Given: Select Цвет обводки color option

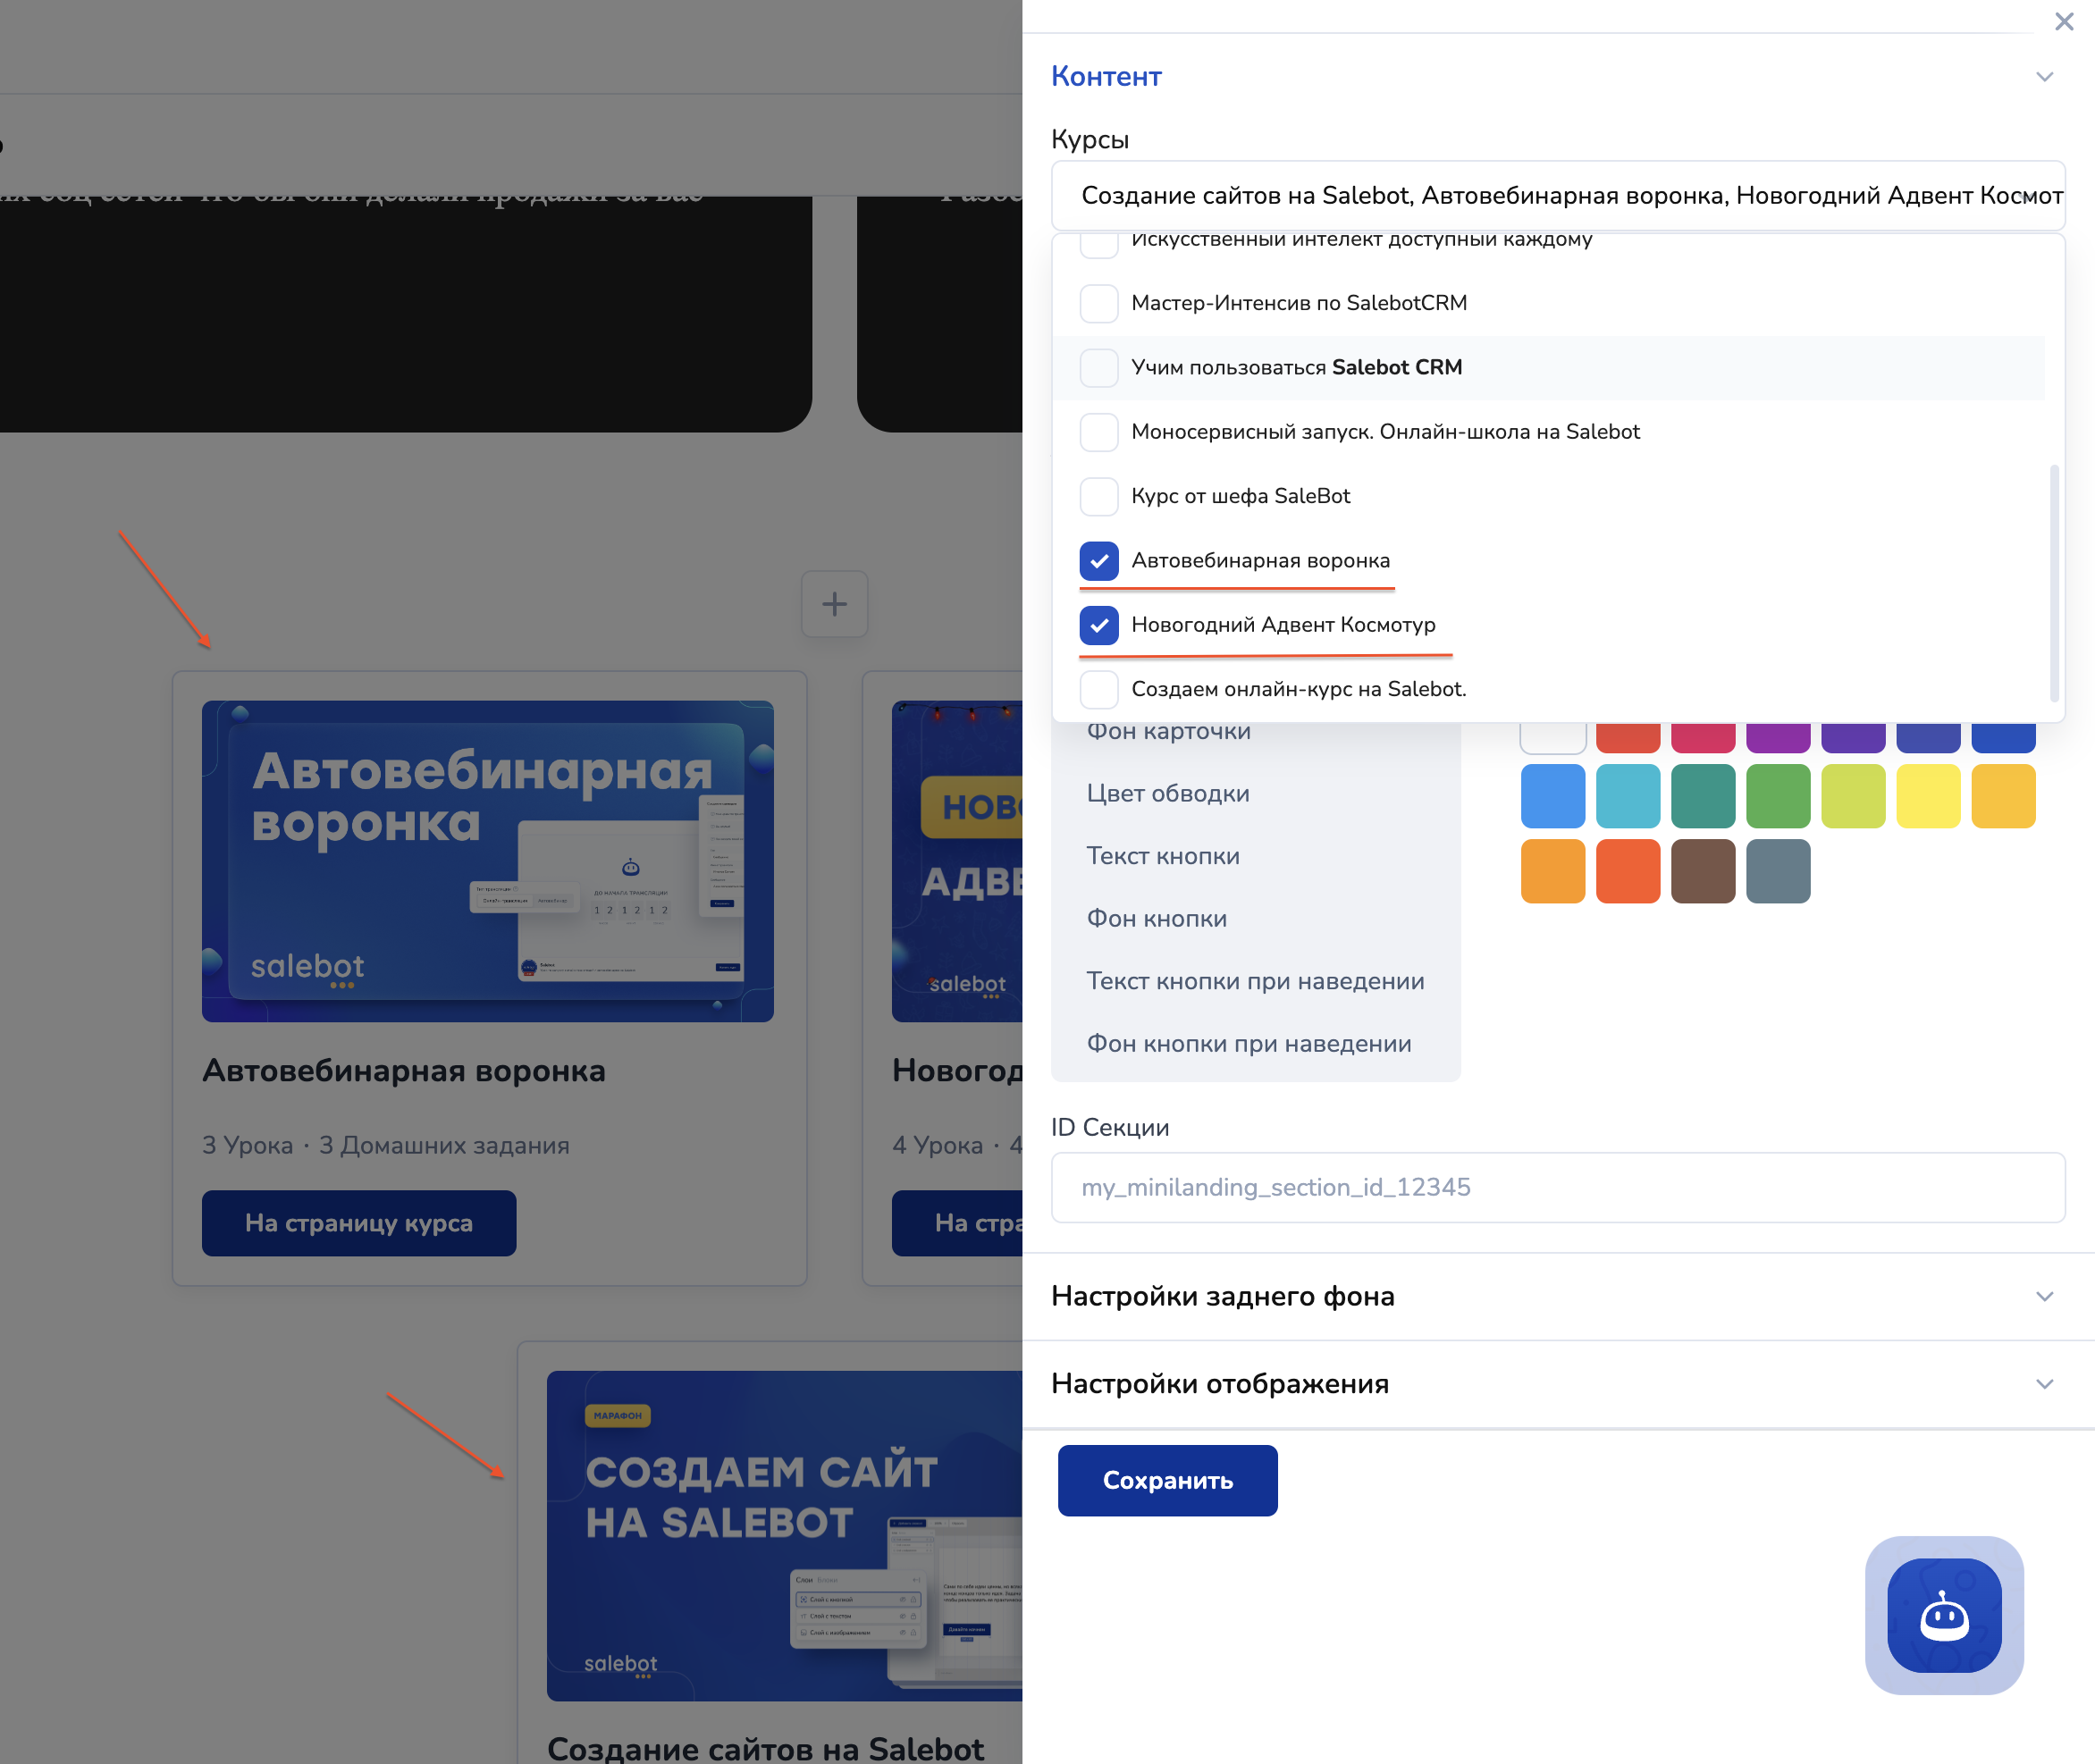Looking at the screenshot, I should pyautogui.click(x=1168, y=794).
